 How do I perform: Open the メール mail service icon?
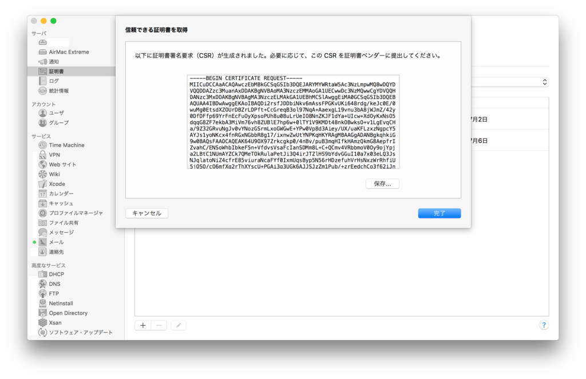(x=42, y=242)
